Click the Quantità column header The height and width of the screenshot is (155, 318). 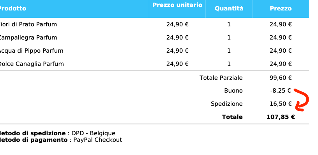tap(229, 9)
